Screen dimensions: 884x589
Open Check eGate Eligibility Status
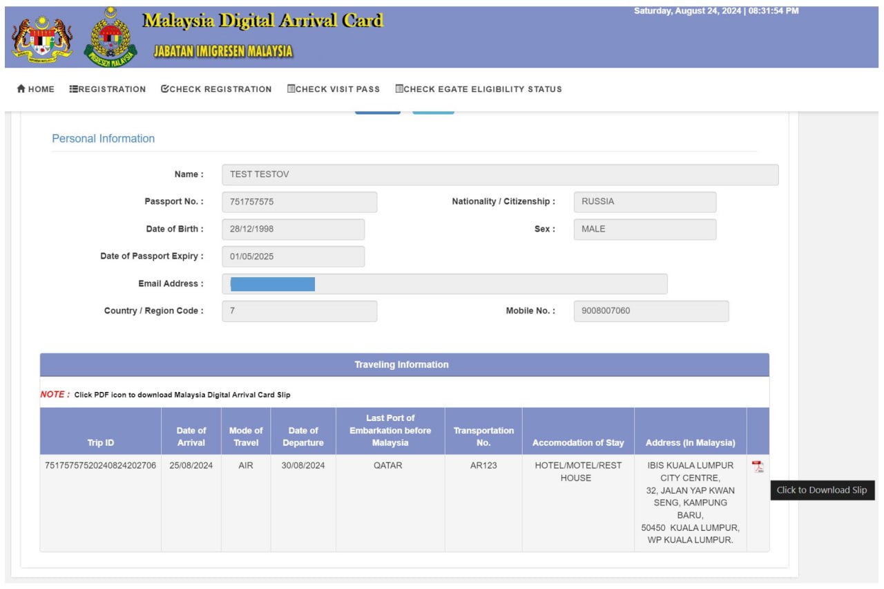click(479, 89)
